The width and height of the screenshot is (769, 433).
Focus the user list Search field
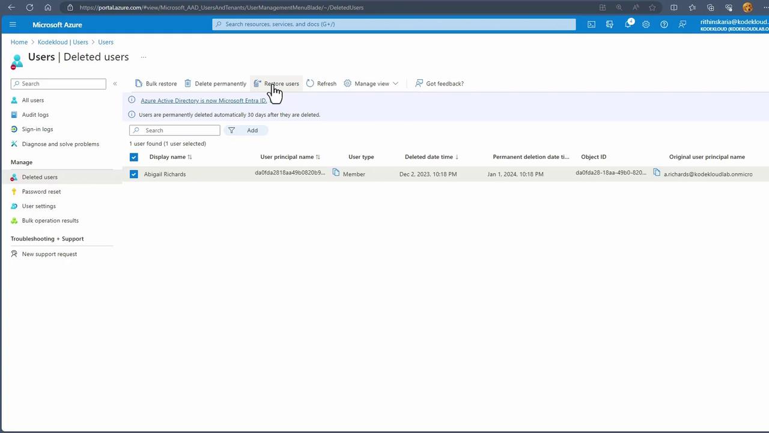coord(175,131)
